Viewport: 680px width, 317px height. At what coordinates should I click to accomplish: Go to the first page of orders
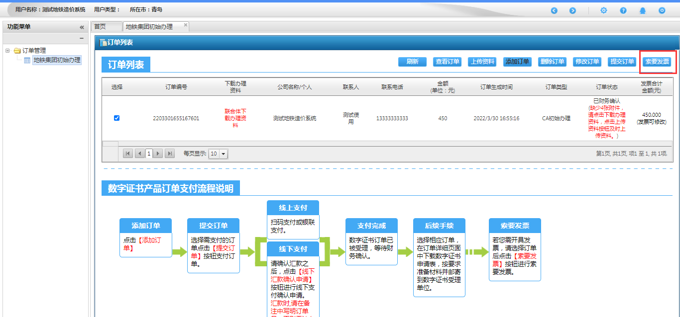(128, 154)
